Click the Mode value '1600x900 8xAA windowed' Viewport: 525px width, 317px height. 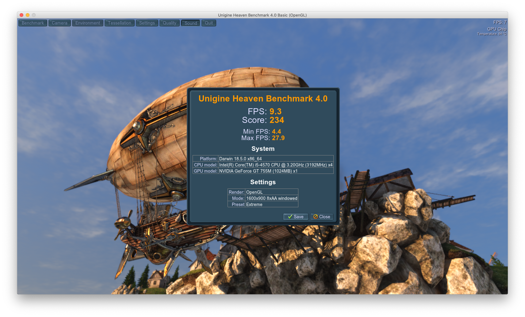[272, 198]
